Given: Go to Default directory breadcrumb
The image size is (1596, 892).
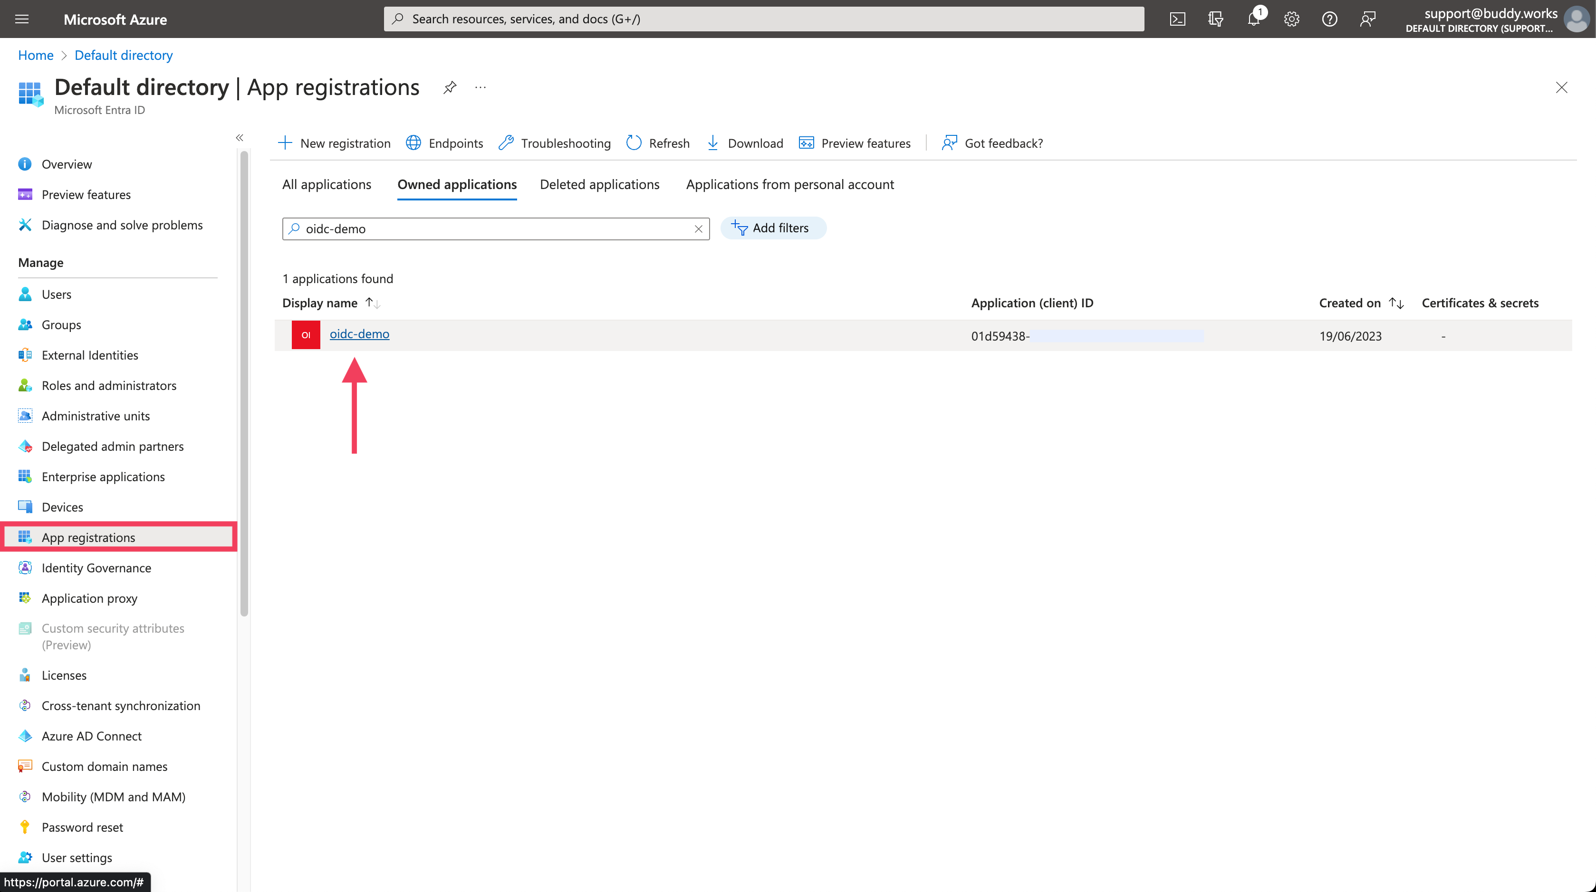Looking at the screenshot, I should pos(123,55).
